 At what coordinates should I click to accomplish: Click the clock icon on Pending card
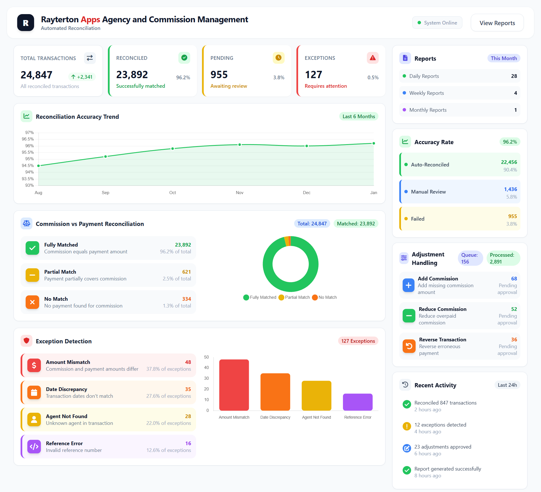278,58
